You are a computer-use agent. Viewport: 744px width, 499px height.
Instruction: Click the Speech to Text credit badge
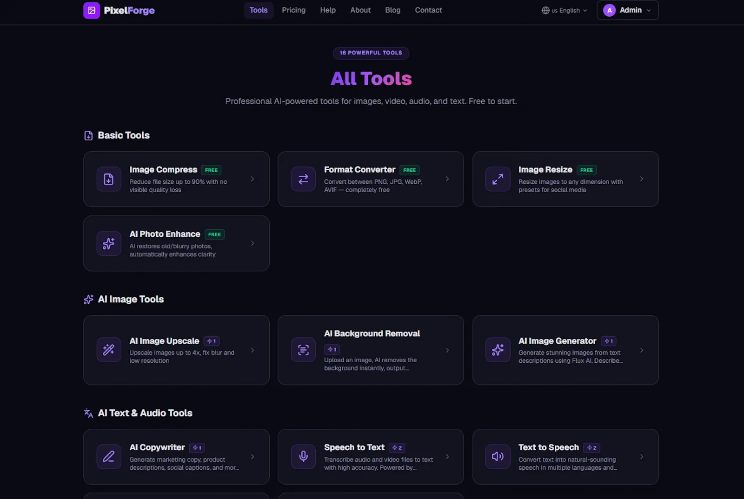coord(397,448)
